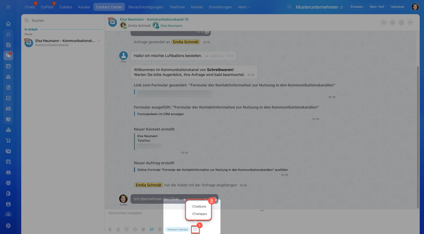Viewport: 424px width, 234px height.
Task: Click the checkmark circle icon in chat header
Action: coord(401,23)
